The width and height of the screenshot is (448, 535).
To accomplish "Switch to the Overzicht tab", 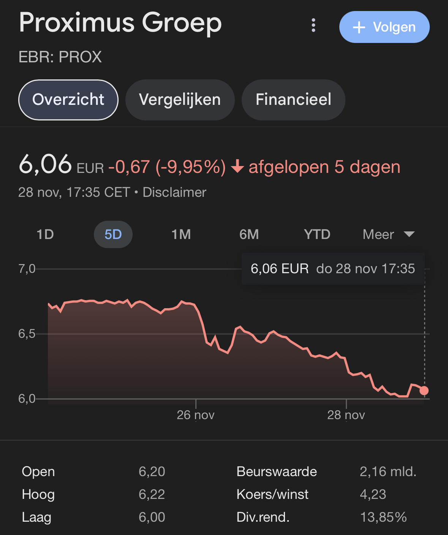I will coord(68,100).
